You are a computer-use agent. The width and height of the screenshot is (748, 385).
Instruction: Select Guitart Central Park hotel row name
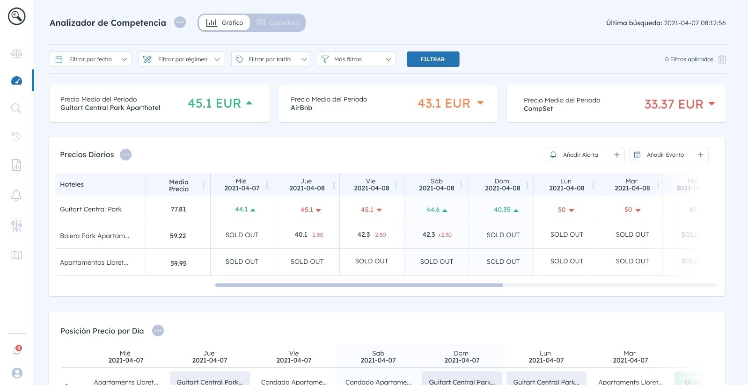(x=91, y=209)
